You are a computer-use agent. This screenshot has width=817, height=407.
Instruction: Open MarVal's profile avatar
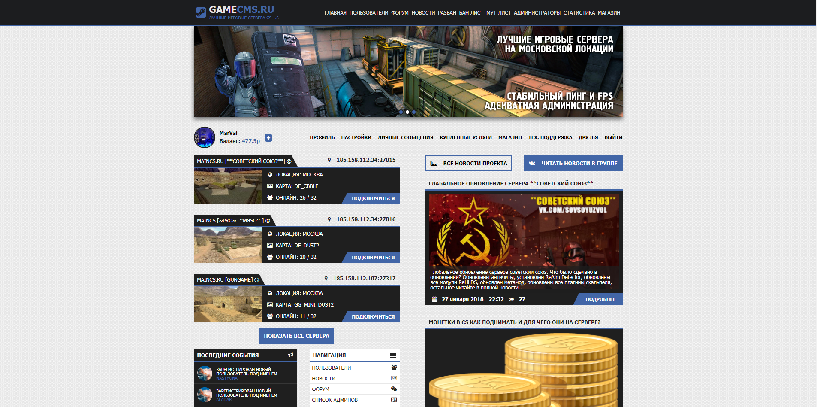205,137
